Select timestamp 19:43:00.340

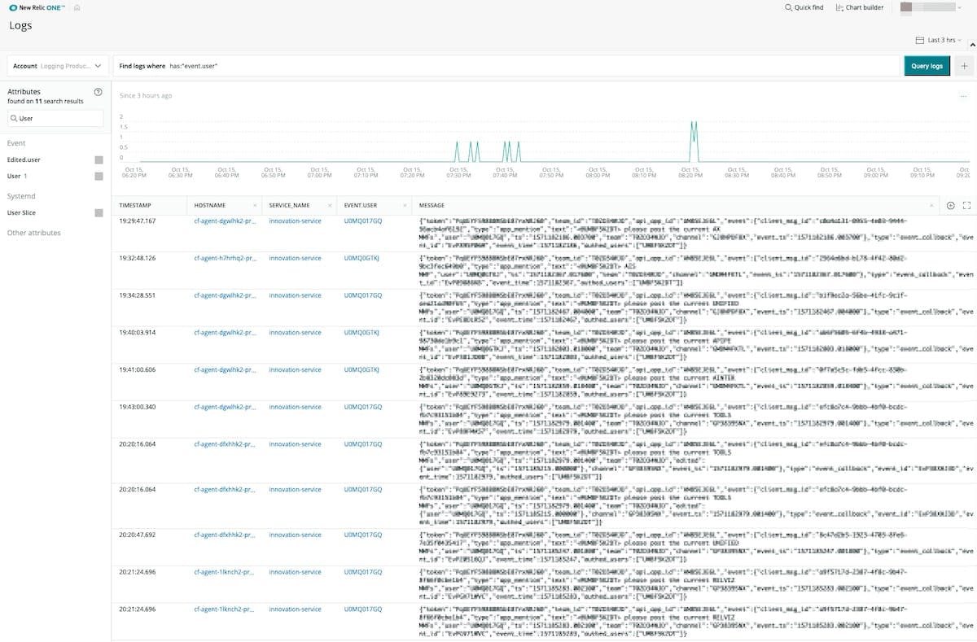(x=137, y=407)
